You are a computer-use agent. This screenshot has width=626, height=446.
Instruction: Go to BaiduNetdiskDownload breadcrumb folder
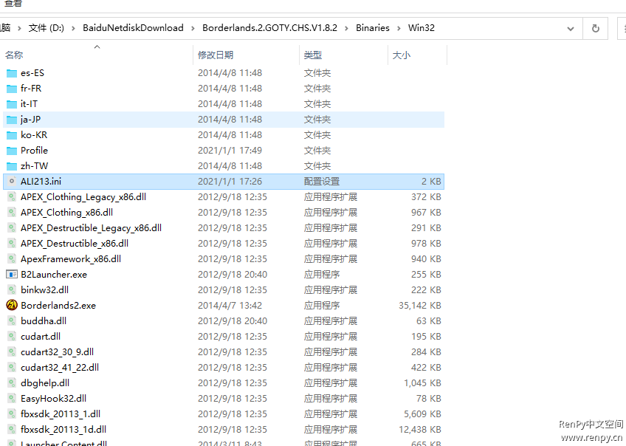tap(133, 28)
